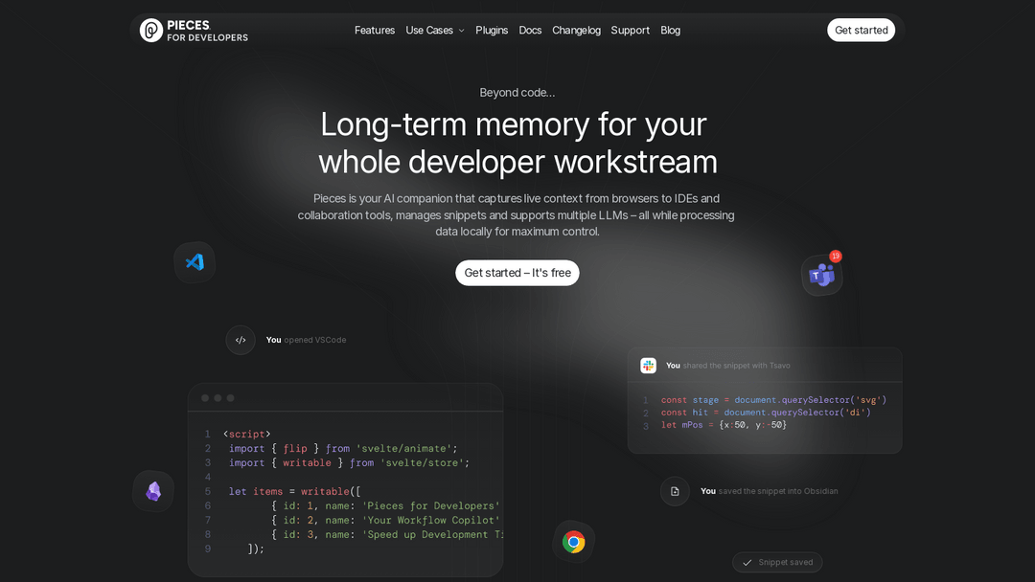Click the Pieces for Developers logo

click(194, 31)
